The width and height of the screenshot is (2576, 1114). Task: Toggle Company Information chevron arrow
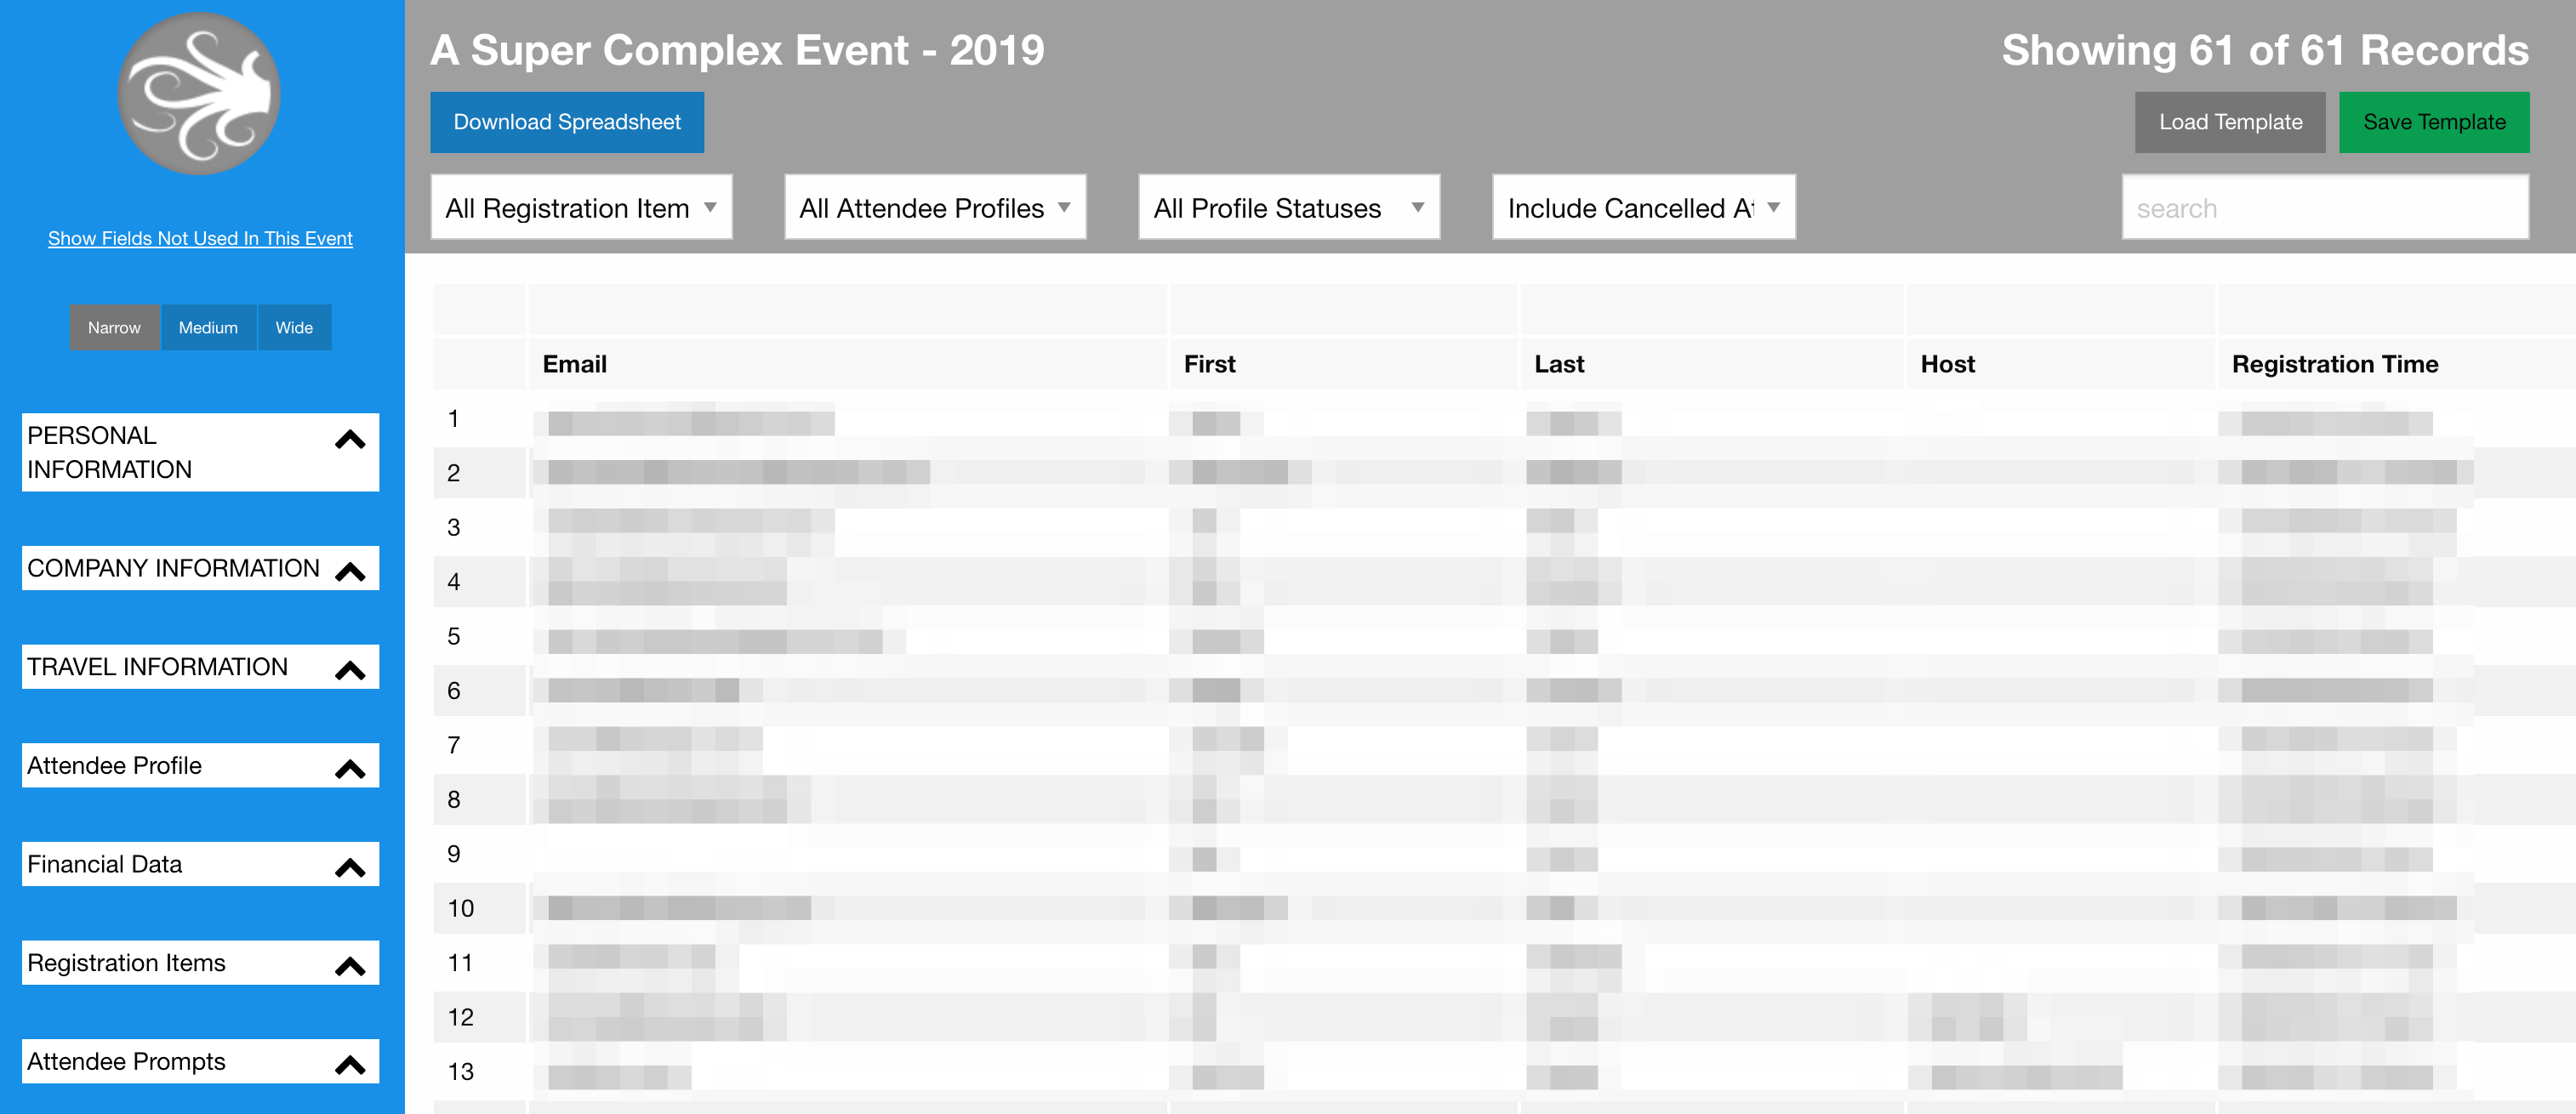[x=350, y=572]
